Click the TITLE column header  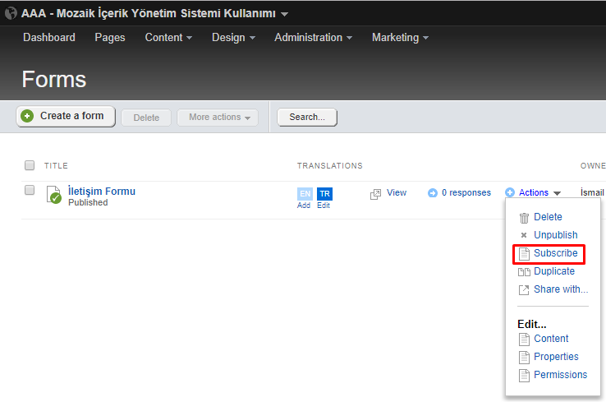tap(56, 165)
